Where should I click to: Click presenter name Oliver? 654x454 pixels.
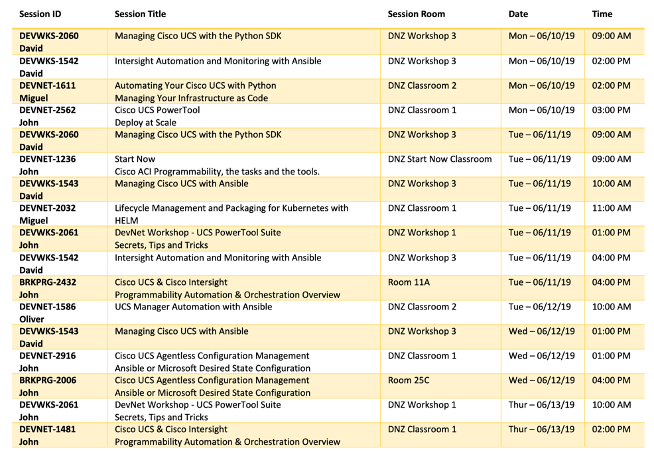click(x=32, y=319)
